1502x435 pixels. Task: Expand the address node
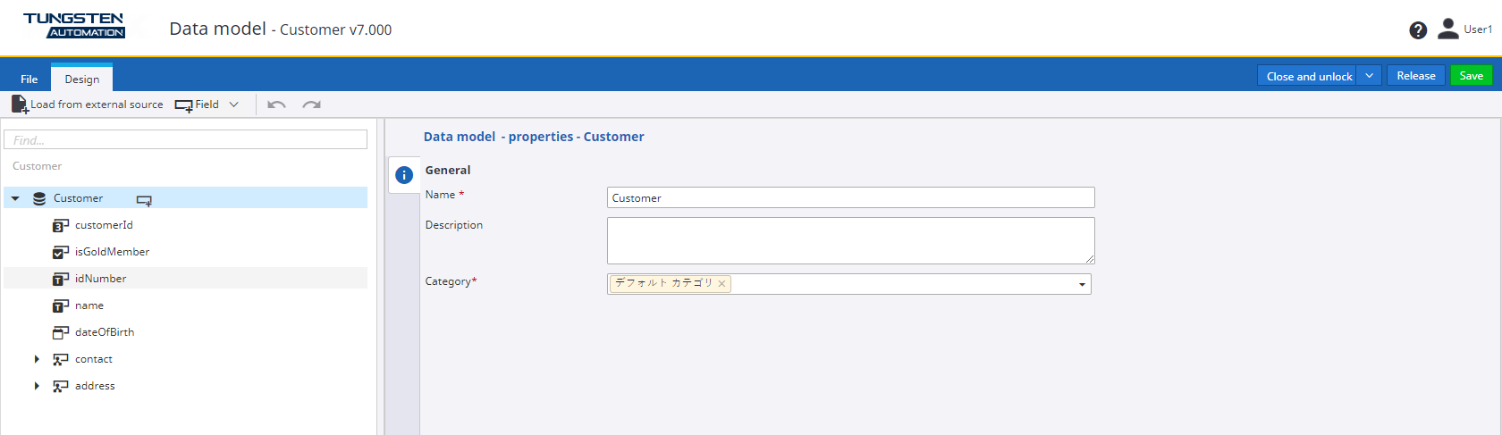[x=37, y=386]
